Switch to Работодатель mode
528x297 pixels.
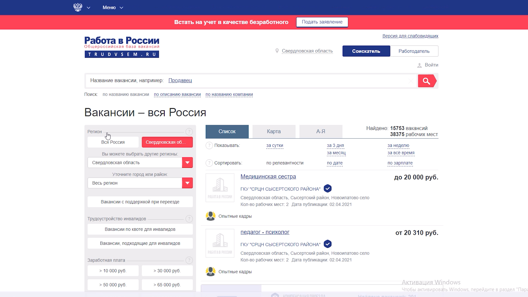(x=414, y=51)
